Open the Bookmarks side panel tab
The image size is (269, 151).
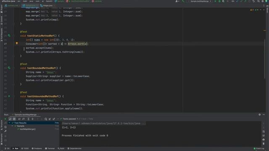[x=2, y=139]
